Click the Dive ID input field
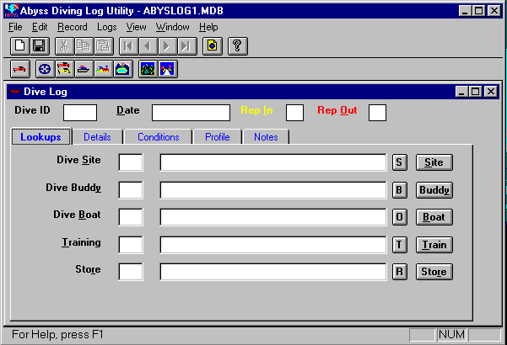 click(x=80, y=113)
